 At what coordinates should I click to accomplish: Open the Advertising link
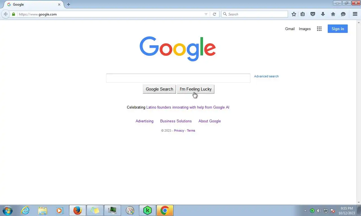point(144,121)
